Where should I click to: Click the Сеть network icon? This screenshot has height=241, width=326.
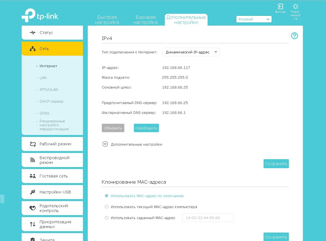33,49
